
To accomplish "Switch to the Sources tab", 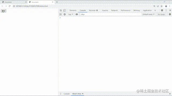I will [x=105, y=10].
